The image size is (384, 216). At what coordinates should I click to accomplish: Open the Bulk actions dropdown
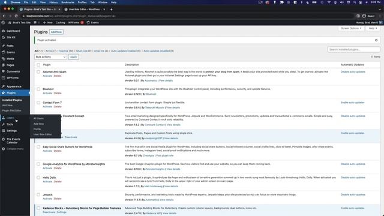pyautogui.click(x=50, y=57)
